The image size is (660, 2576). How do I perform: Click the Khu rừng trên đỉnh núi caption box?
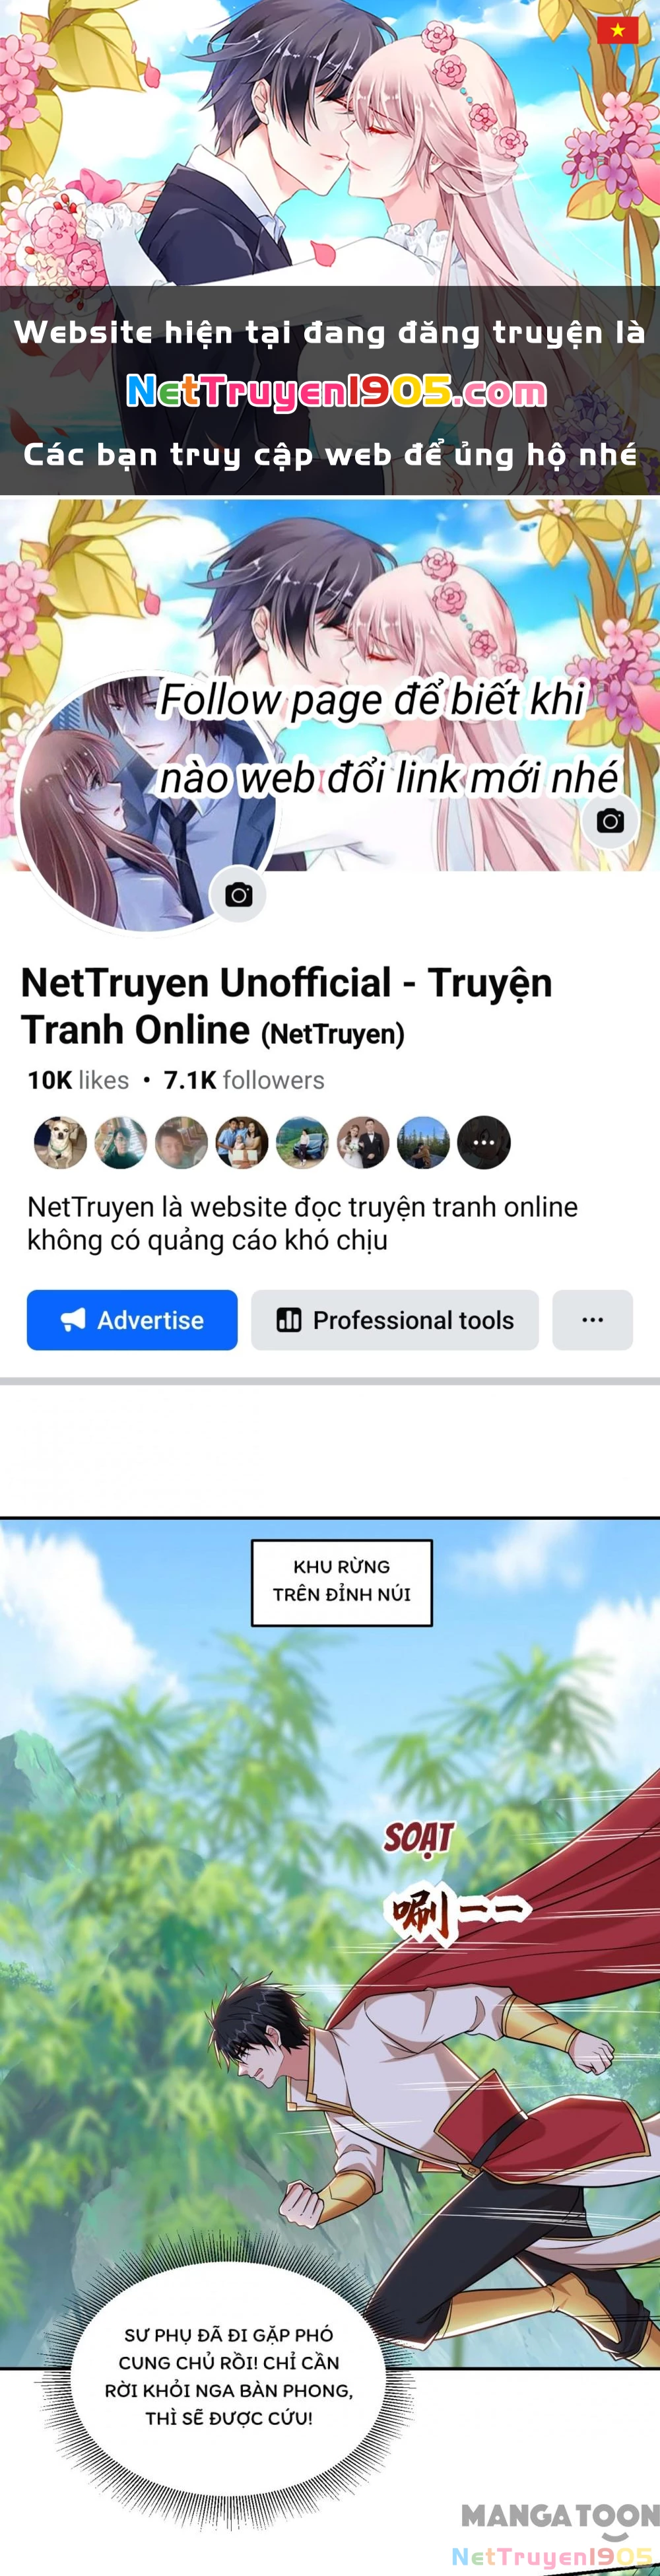click(342, 1582)
